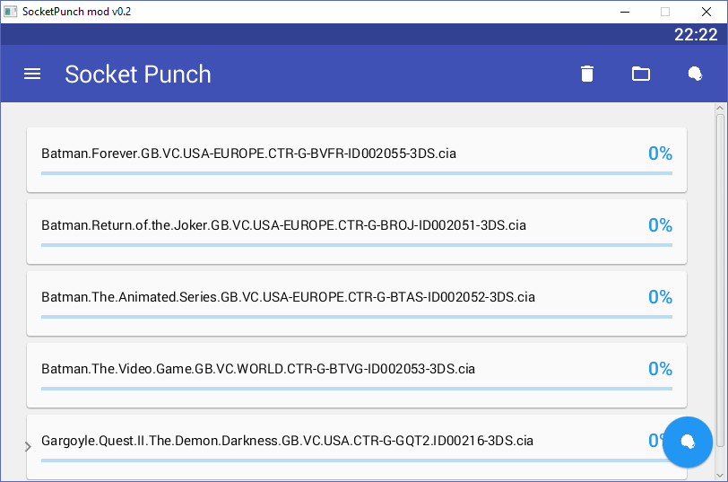Select Gargoyle.Quest.II cia file entry
The height and width of the screenshot is (482, 728).
click(x=357, y=447)
